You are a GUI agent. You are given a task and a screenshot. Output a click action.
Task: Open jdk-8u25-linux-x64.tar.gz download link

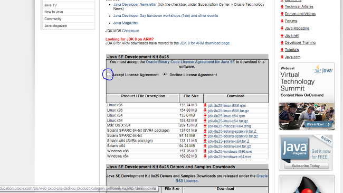click(228, 121)
